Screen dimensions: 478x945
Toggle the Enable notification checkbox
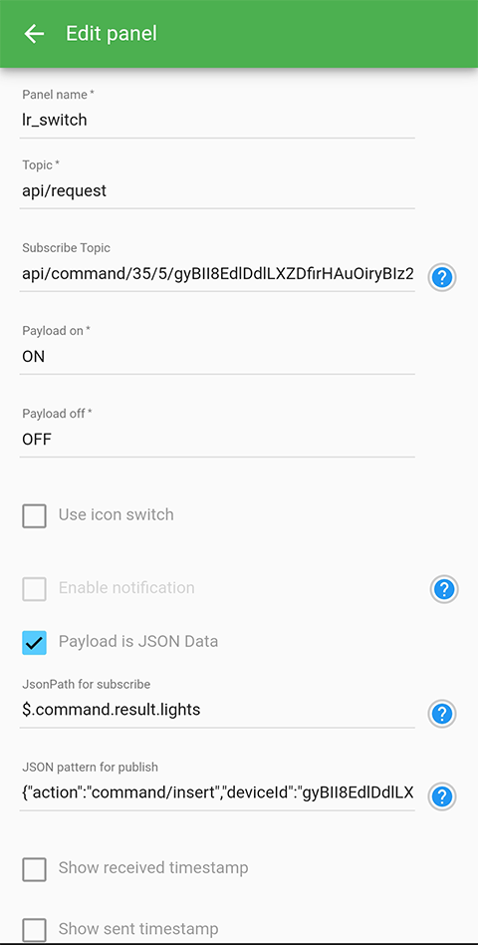coord(34,588)
